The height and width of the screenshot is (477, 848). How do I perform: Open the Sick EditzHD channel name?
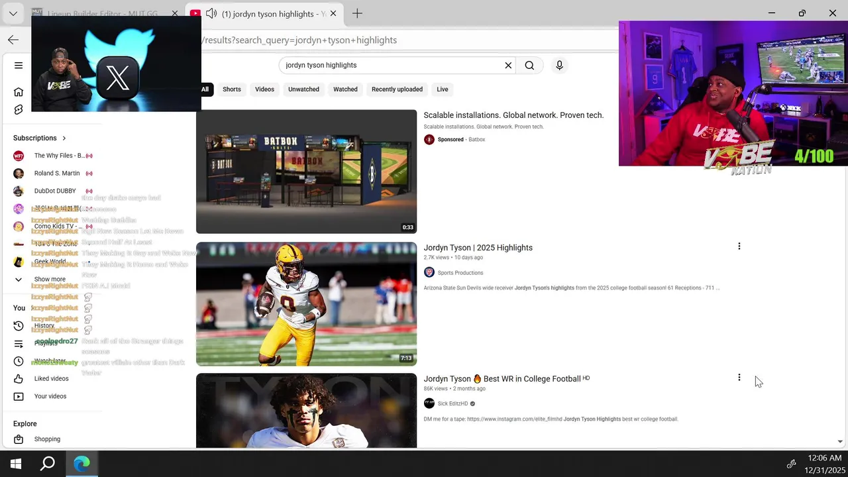click(452, 404)
